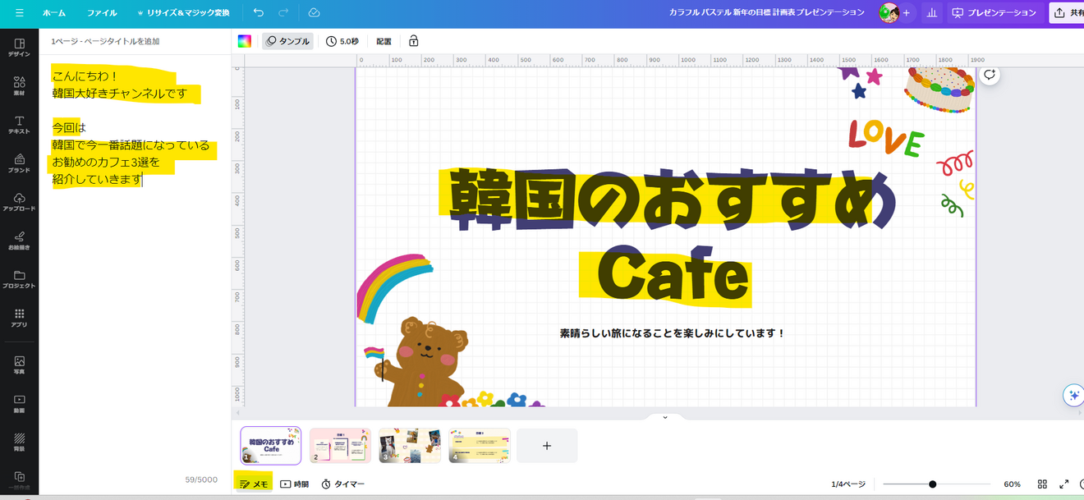
Task: Open the 動画 (Videos) panel
Action: (18, 402)
